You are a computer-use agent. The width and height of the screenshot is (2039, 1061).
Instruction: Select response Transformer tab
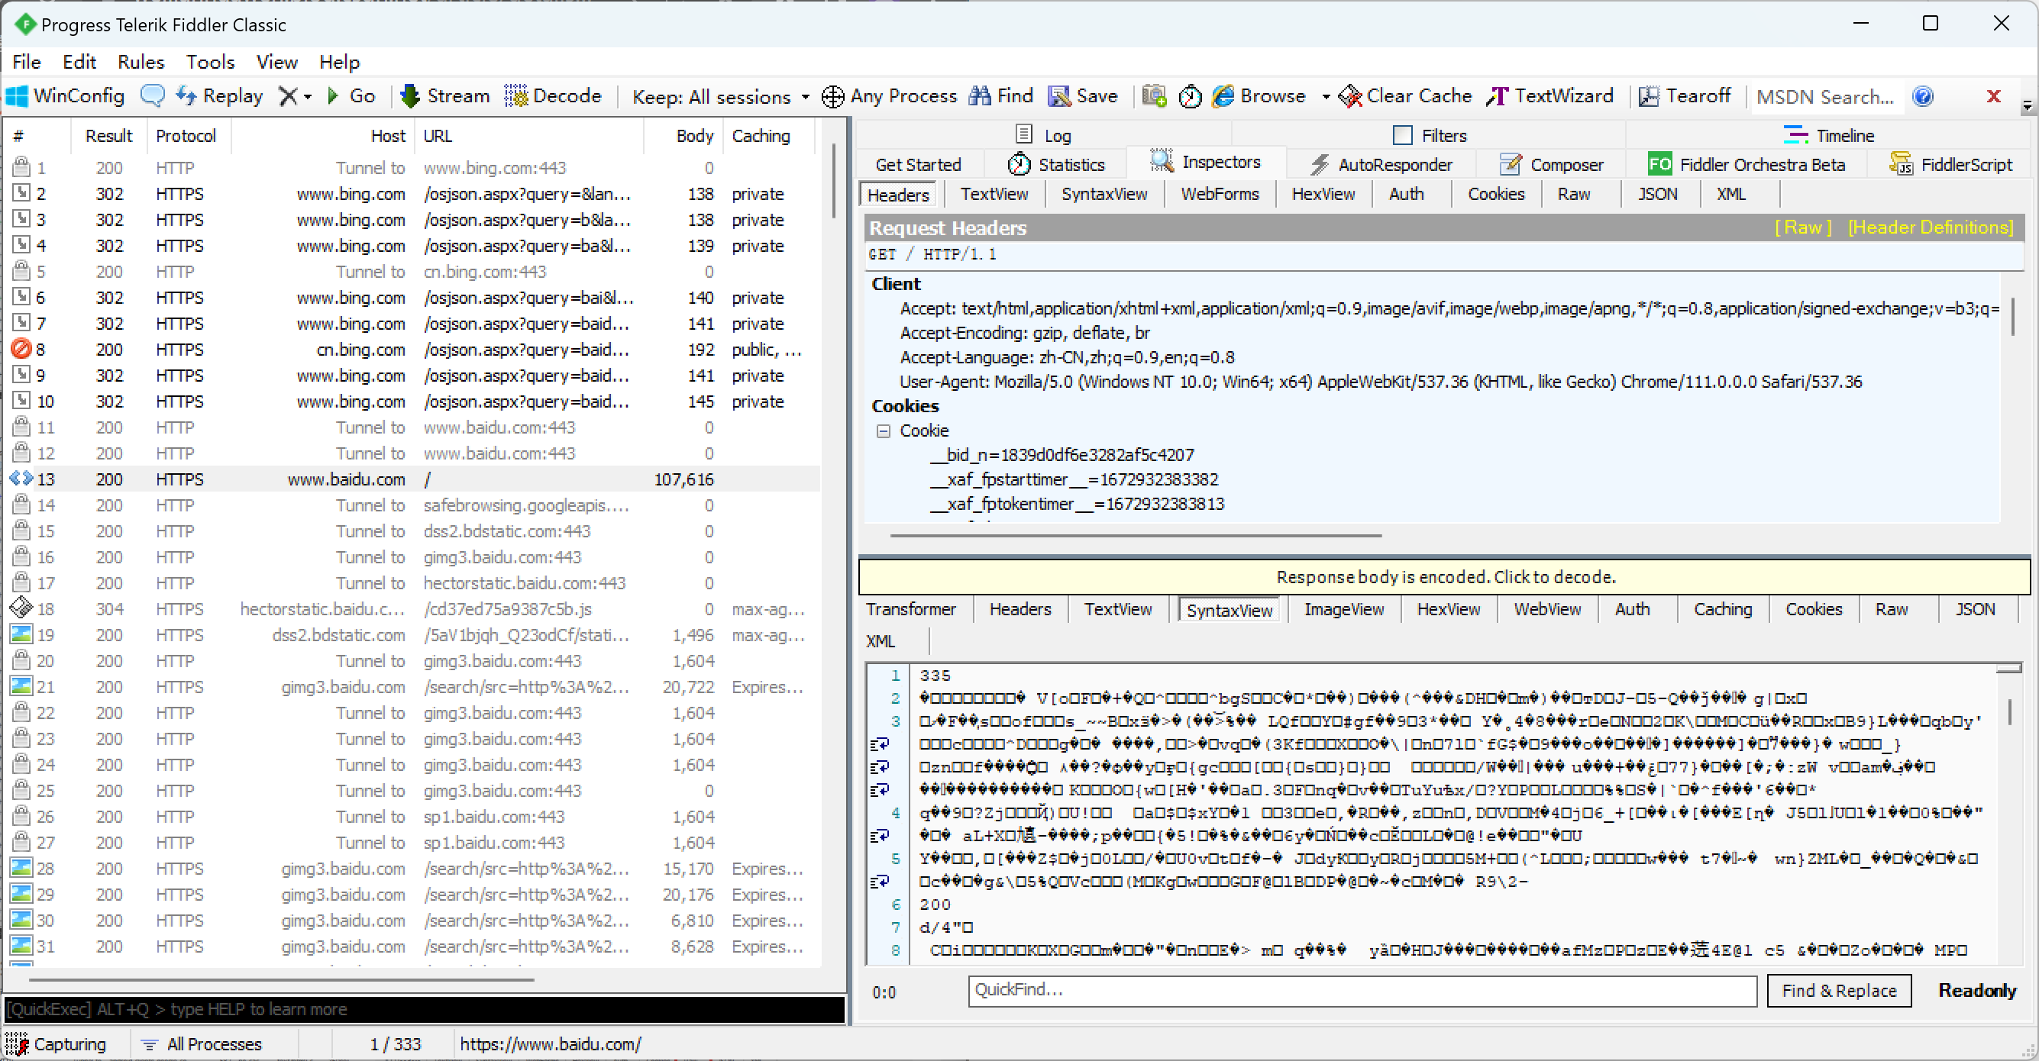pyautogui.click(x=910, y=609)
